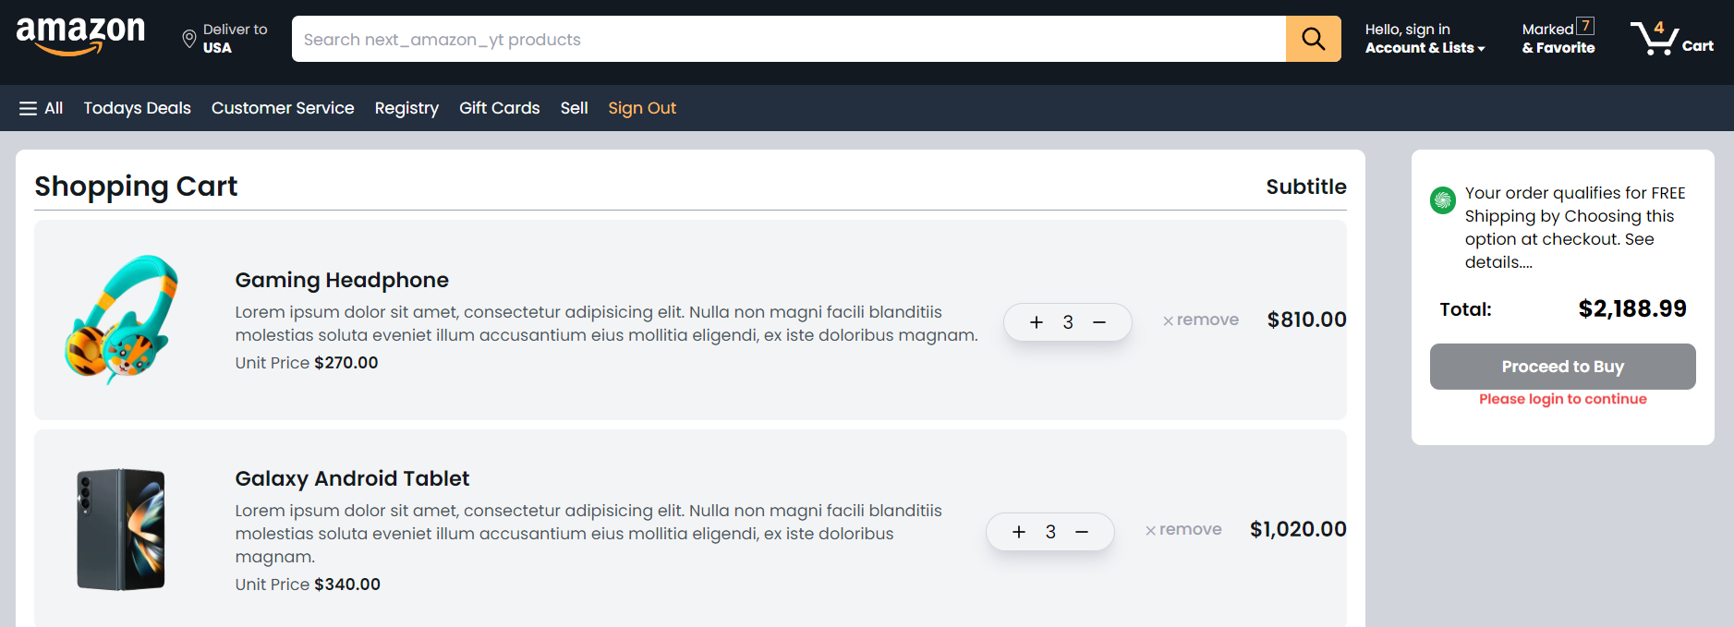Expand the Account & Lists dropdown

pyautogui.click(x=1425, y=39)
